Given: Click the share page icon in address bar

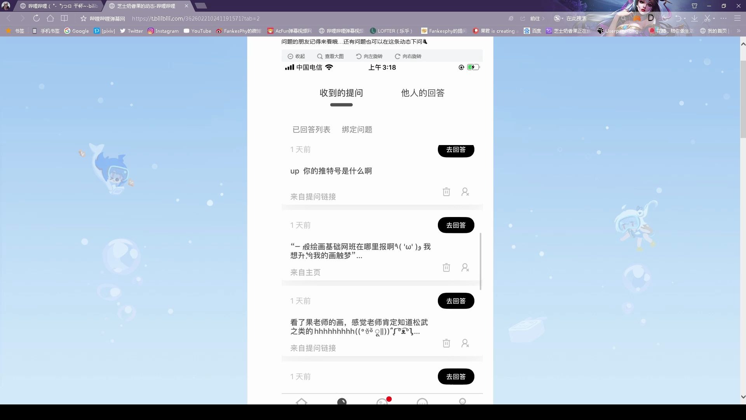Looking at the screenshot, I should [523, 18].
